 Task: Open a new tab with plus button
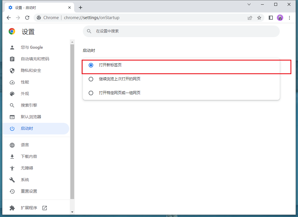[81, 8]
